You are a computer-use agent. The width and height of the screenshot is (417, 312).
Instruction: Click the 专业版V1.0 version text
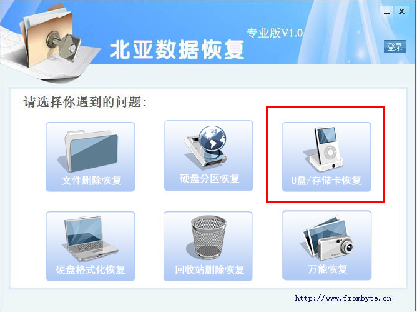point(275,33)
